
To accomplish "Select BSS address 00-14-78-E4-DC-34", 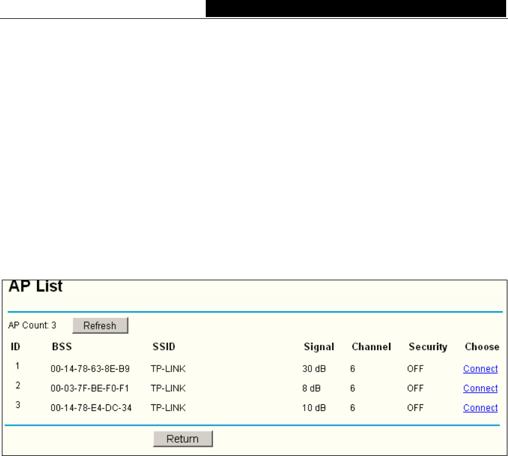I will [91, 407].
